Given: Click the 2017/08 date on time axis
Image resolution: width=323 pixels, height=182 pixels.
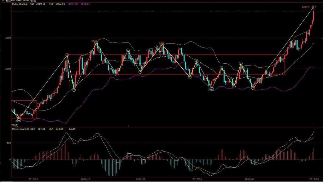Looking at the screenshot, I should pos(313,179).
